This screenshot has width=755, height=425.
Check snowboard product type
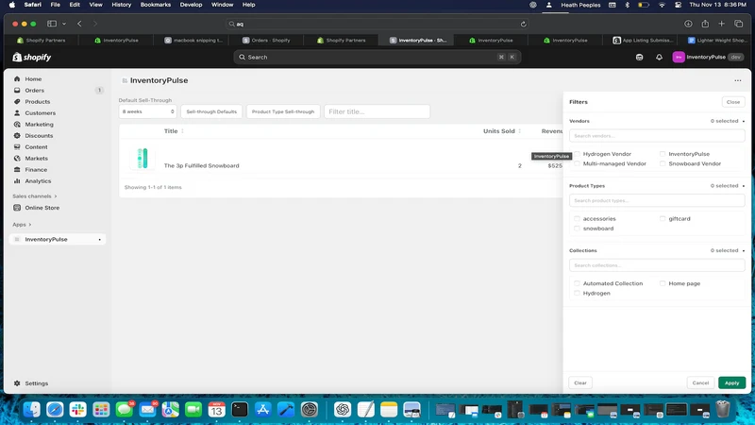[x=577, y=229]
